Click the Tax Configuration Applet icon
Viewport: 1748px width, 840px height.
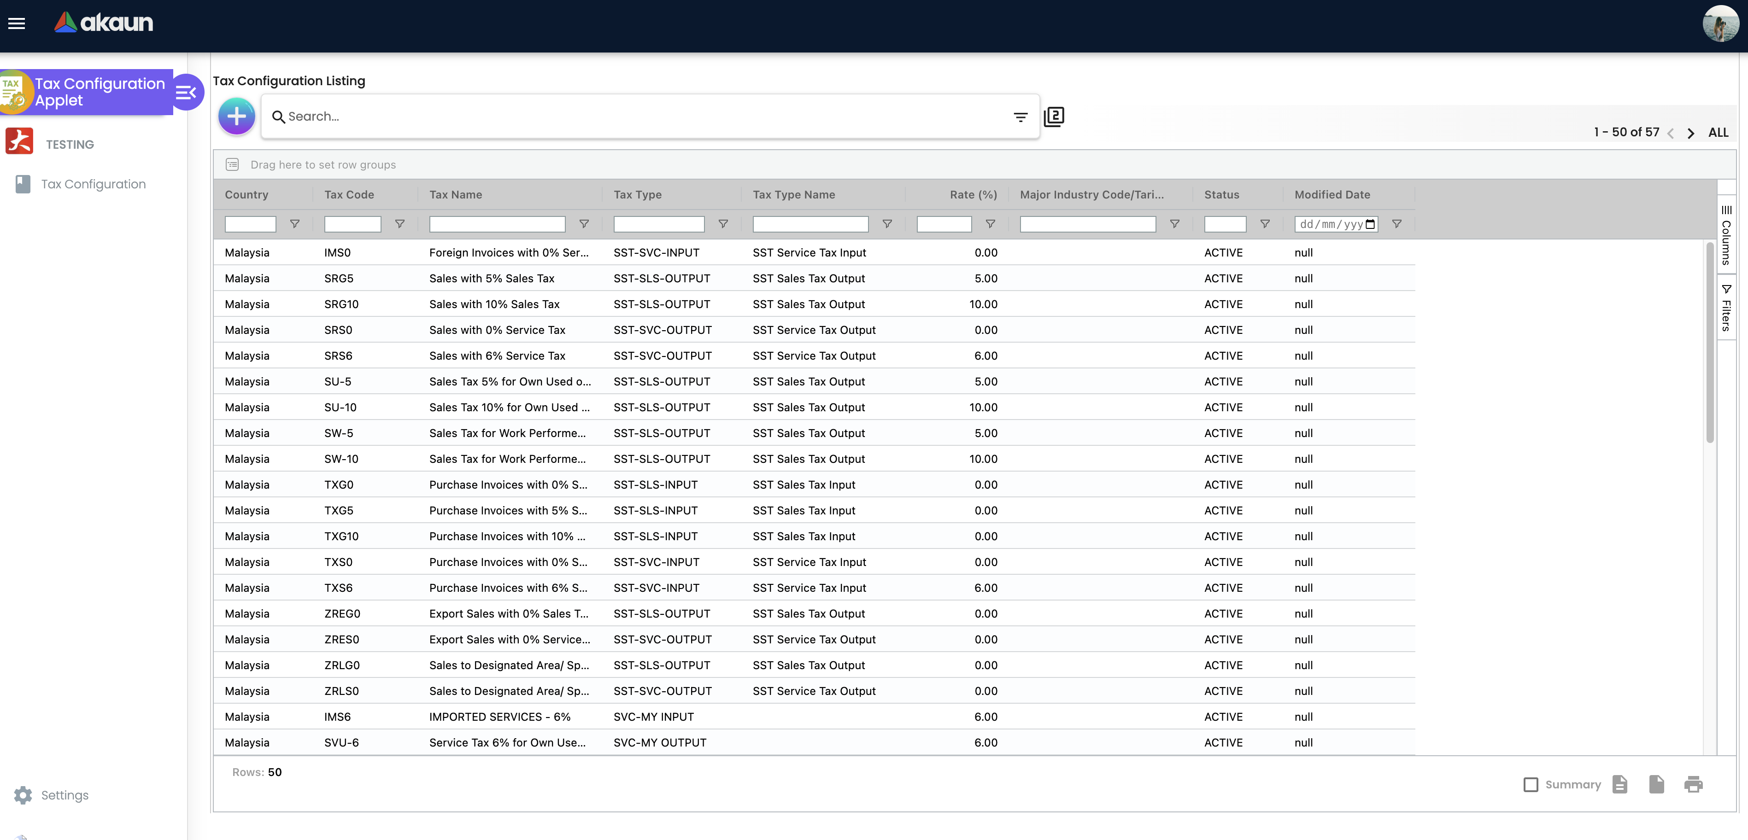15,92
